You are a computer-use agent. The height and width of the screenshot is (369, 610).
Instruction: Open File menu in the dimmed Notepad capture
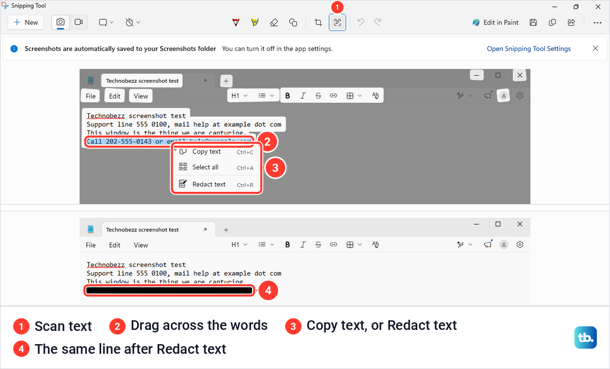[x=90, y=96]
